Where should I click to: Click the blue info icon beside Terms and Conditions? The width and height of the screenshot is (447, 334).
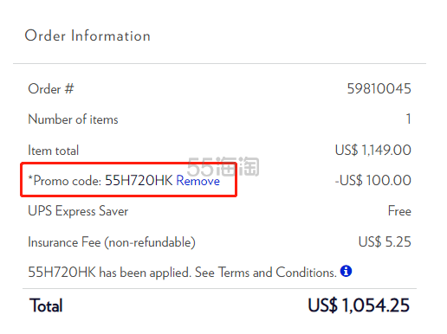346,271
